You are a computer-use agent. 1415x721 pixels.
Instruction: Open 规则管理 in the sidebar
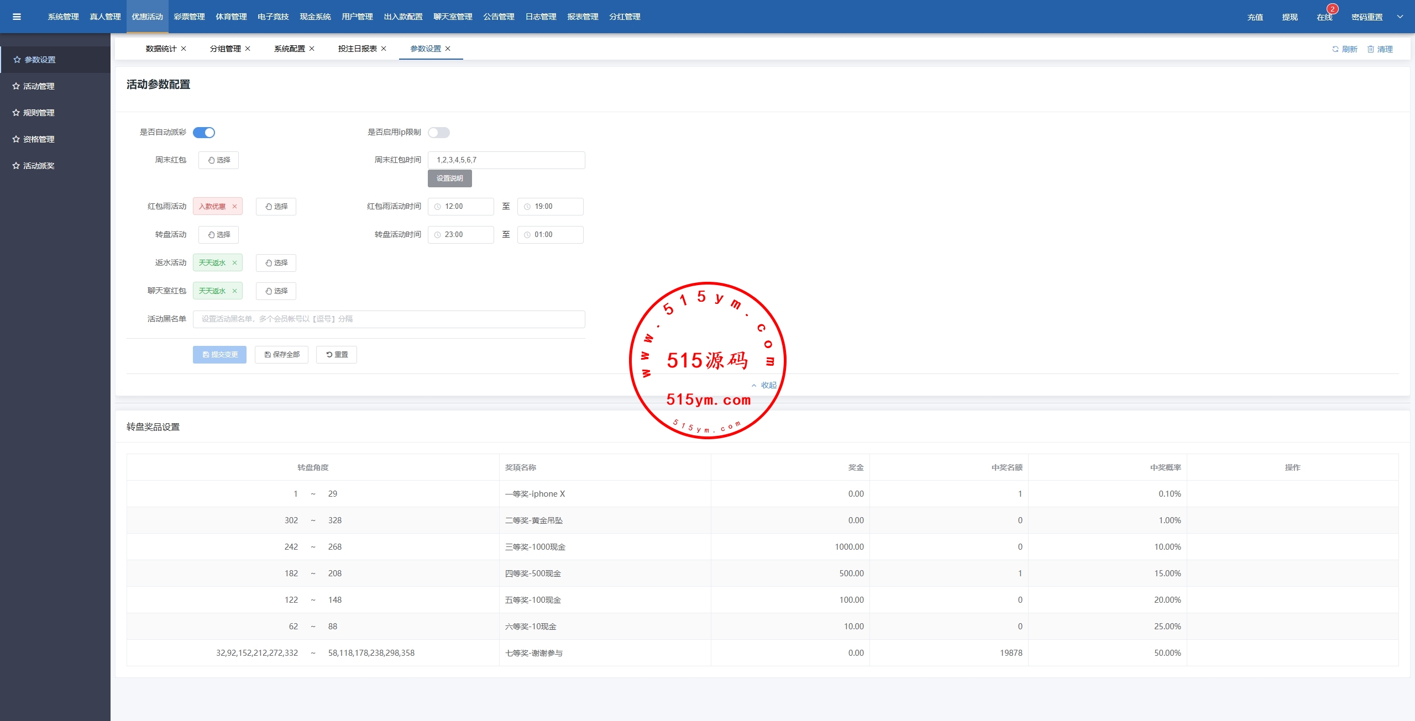pyautogui.click(x=38, y=113)
